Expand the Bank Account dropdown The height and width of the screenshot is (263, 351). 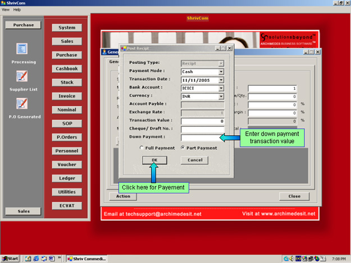pos(221,88)
